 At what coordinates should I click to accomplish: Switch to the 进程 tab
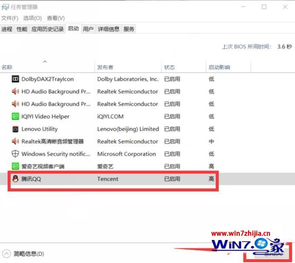(7, 29)
